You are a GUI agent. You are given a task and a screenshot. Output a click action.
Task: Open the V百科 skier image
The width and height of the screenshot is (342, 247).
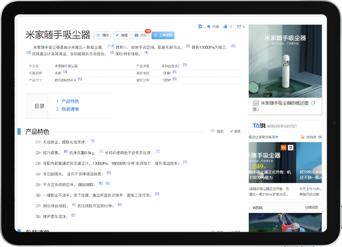(x=285, y=222)
